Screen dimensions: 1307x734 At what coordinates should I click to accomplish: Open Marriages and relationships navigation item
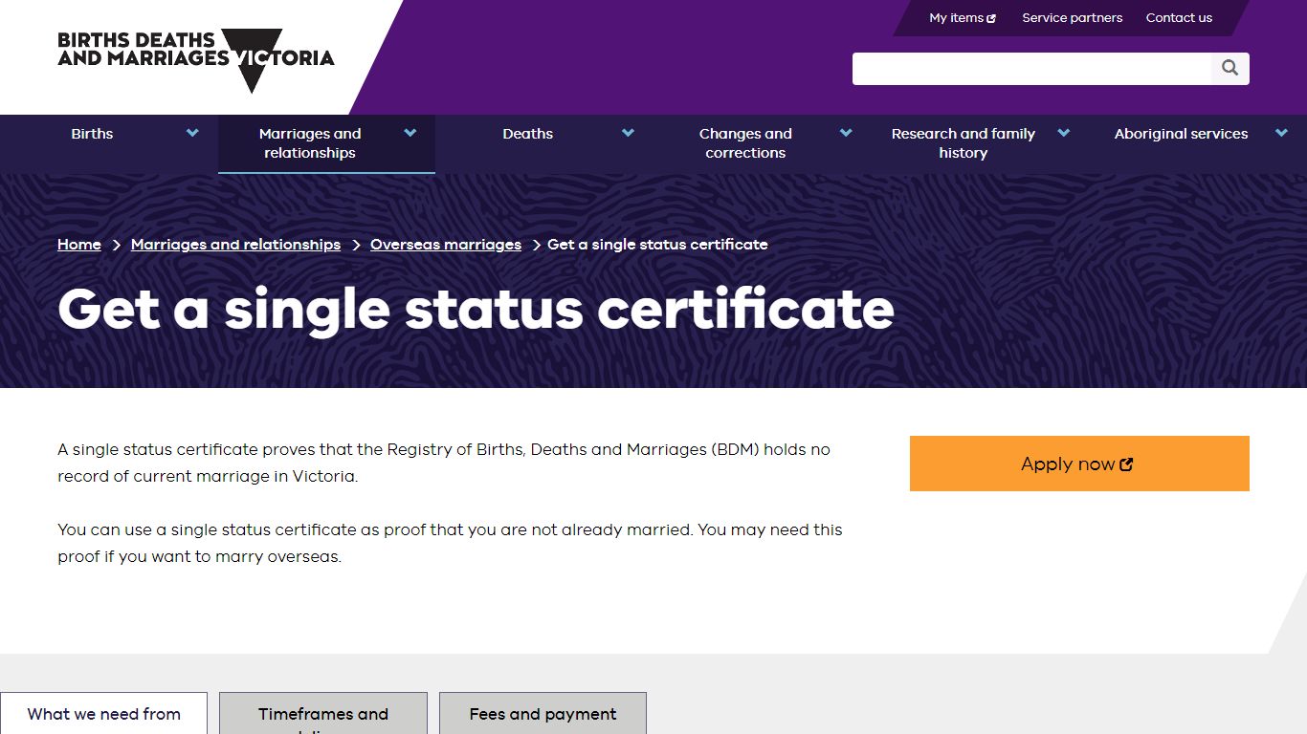310,143
